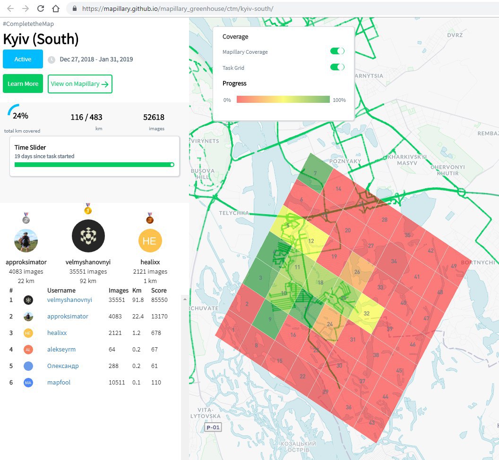This screenshot has width=499, height=460.
Task: Click the 52618 images count
Action: tap(154, 117)
